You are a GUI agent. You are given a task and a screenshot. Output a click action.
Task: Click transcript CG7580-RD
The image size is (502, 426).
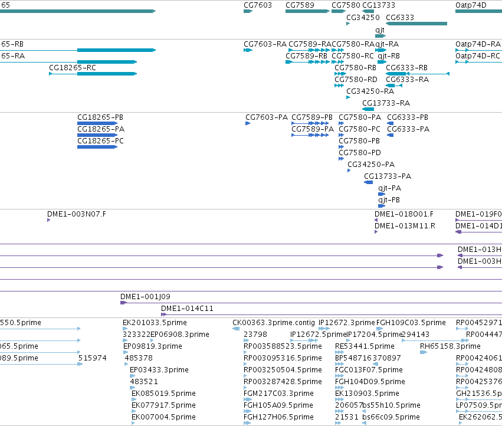coord(356,80)
